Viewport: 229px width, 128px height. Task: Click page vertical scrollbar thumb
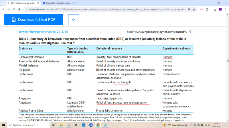tap(228, 61)
